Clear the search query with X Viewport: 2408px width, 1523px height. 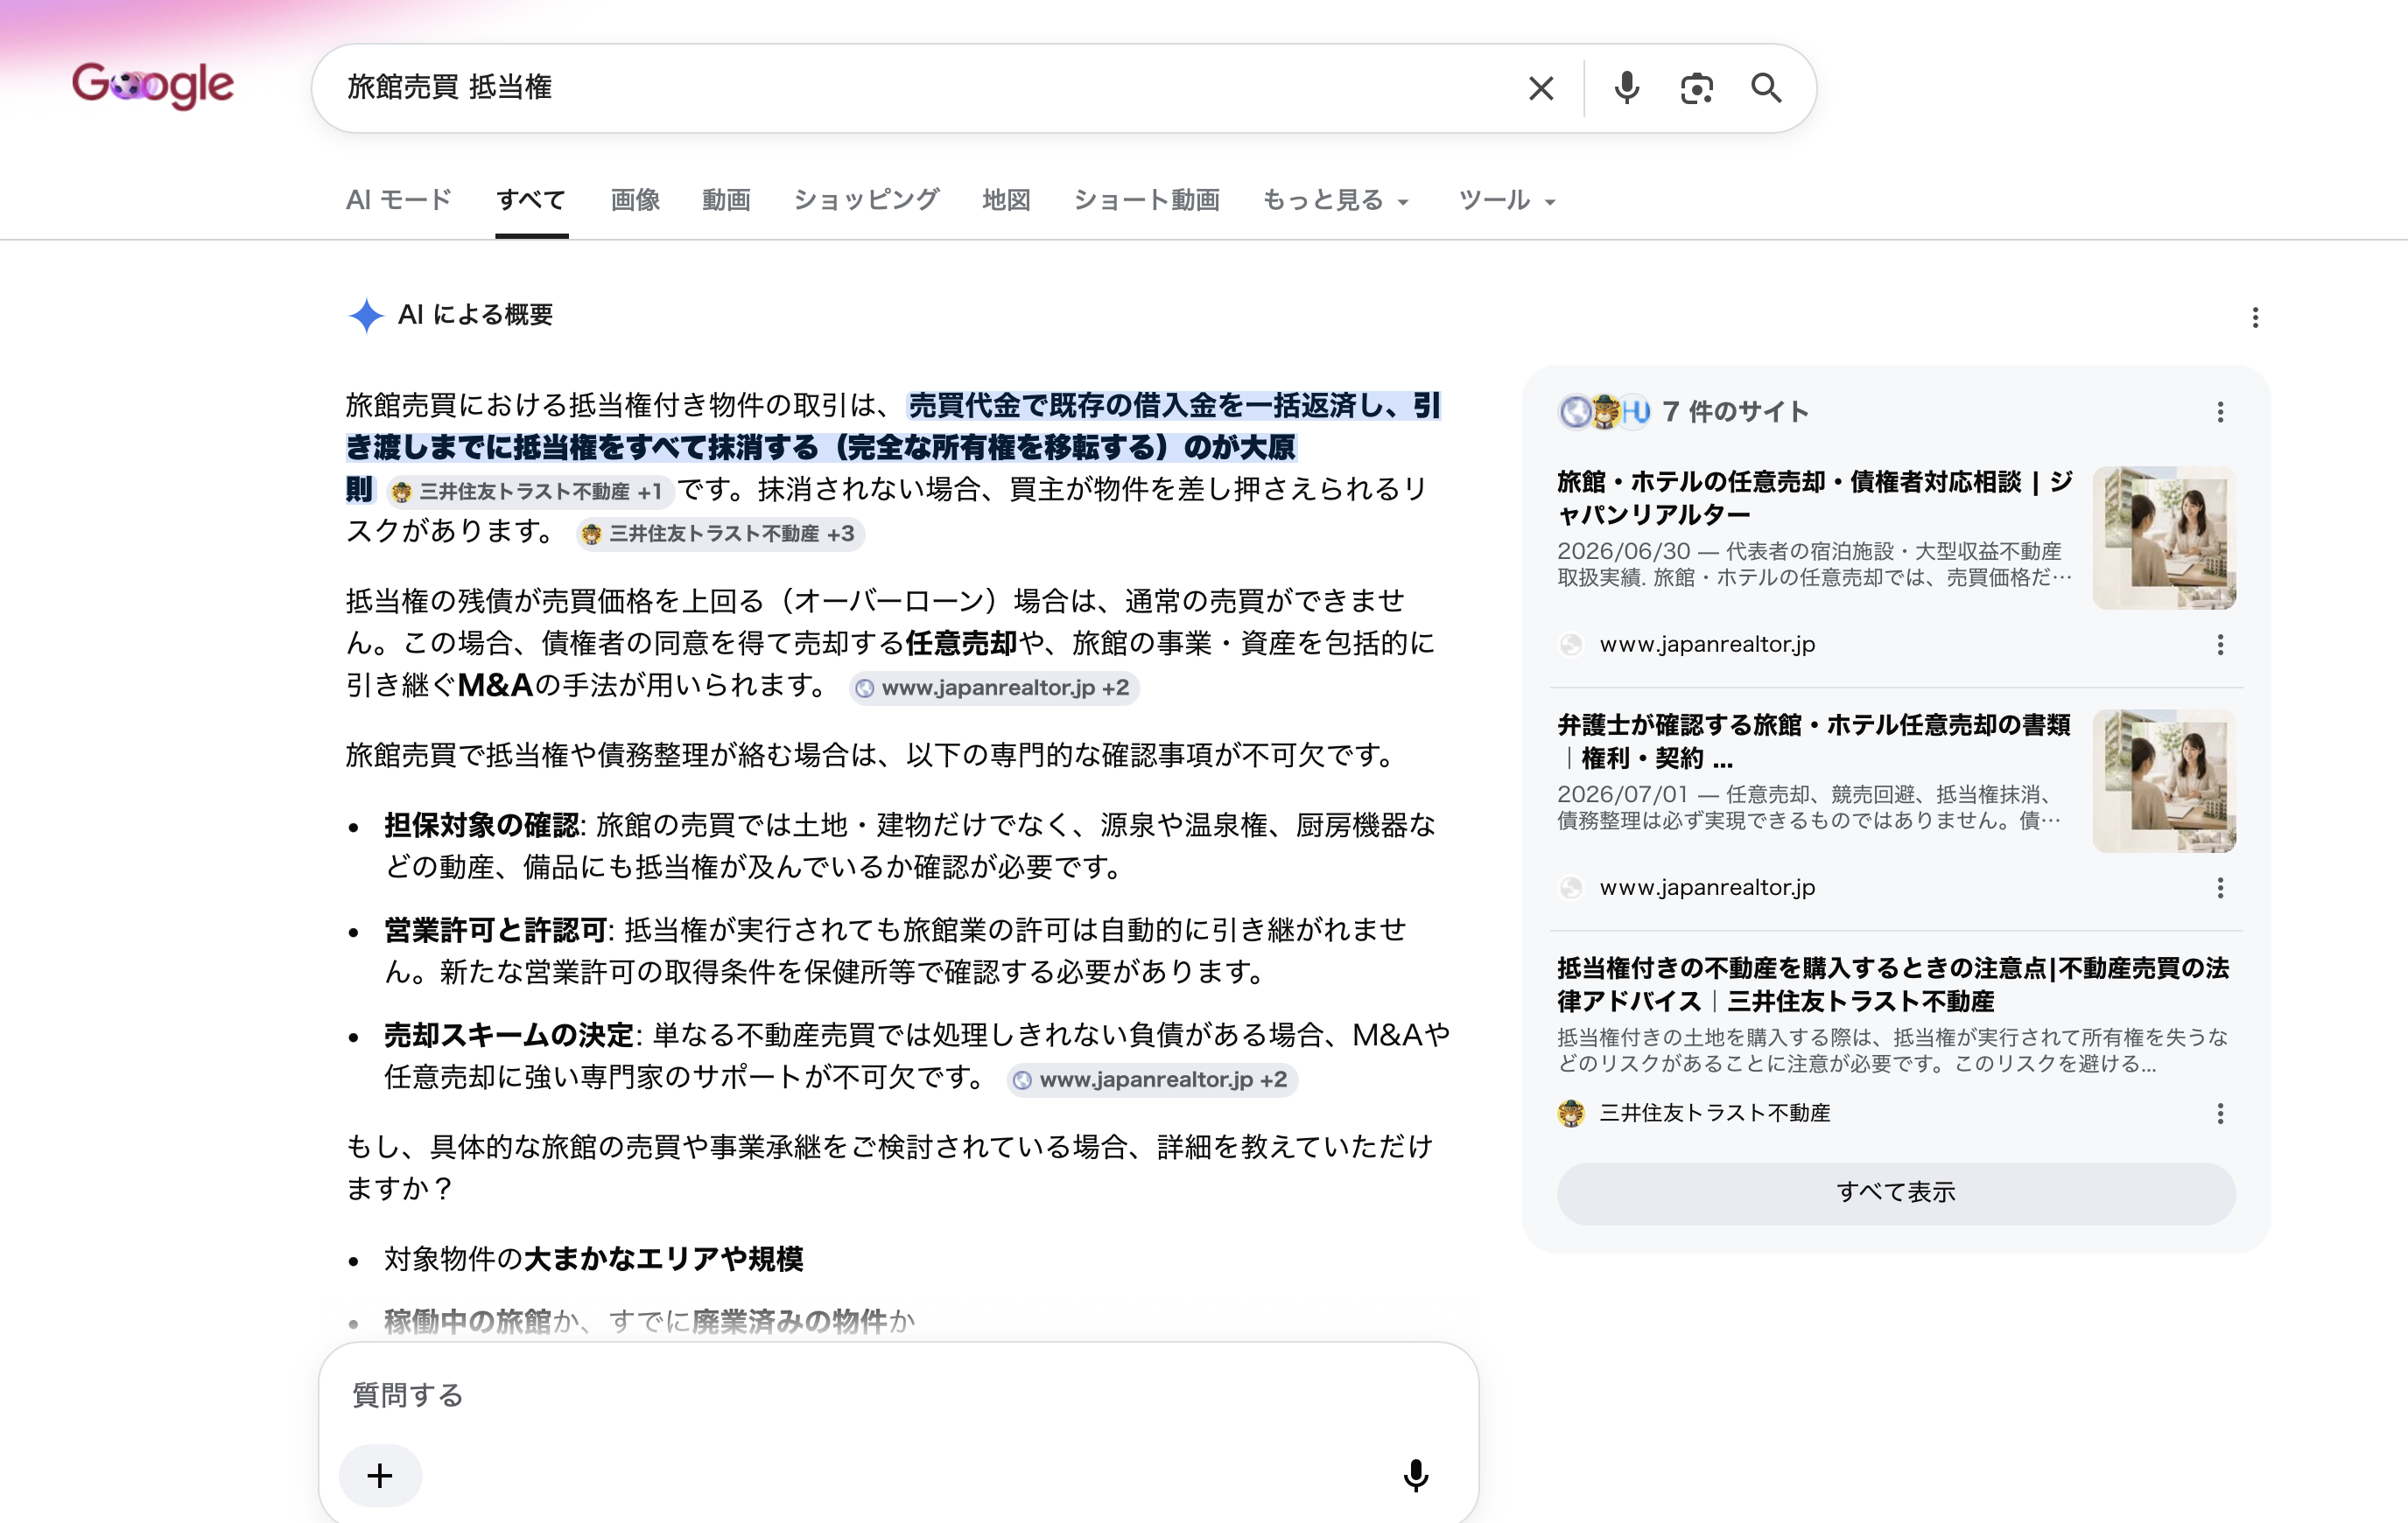1541,88
